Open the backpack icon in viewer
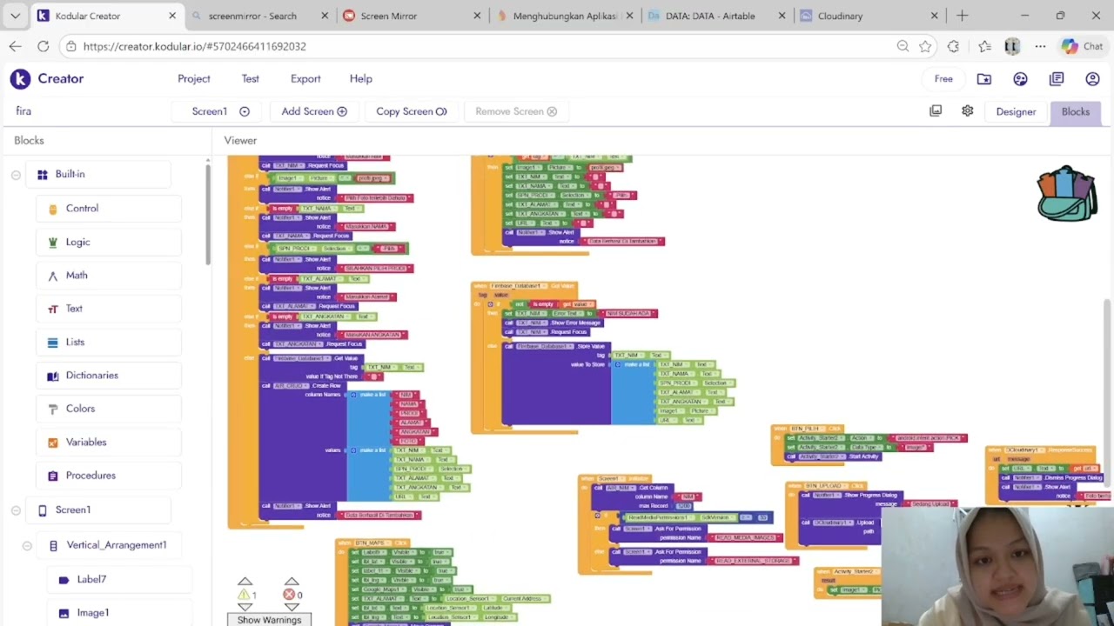Viewport: 1114px width, 626px height. pyautogui.click(x=1067, y=193)
